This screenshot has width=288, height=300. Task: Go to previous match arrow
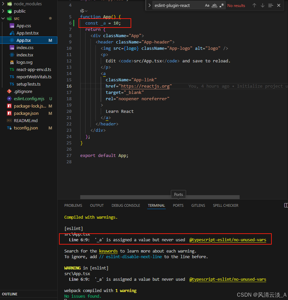click(x=254, y=6)
